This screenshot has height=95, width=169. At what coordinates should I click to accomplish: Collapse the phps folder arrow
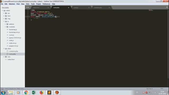[x=4, y=49]
